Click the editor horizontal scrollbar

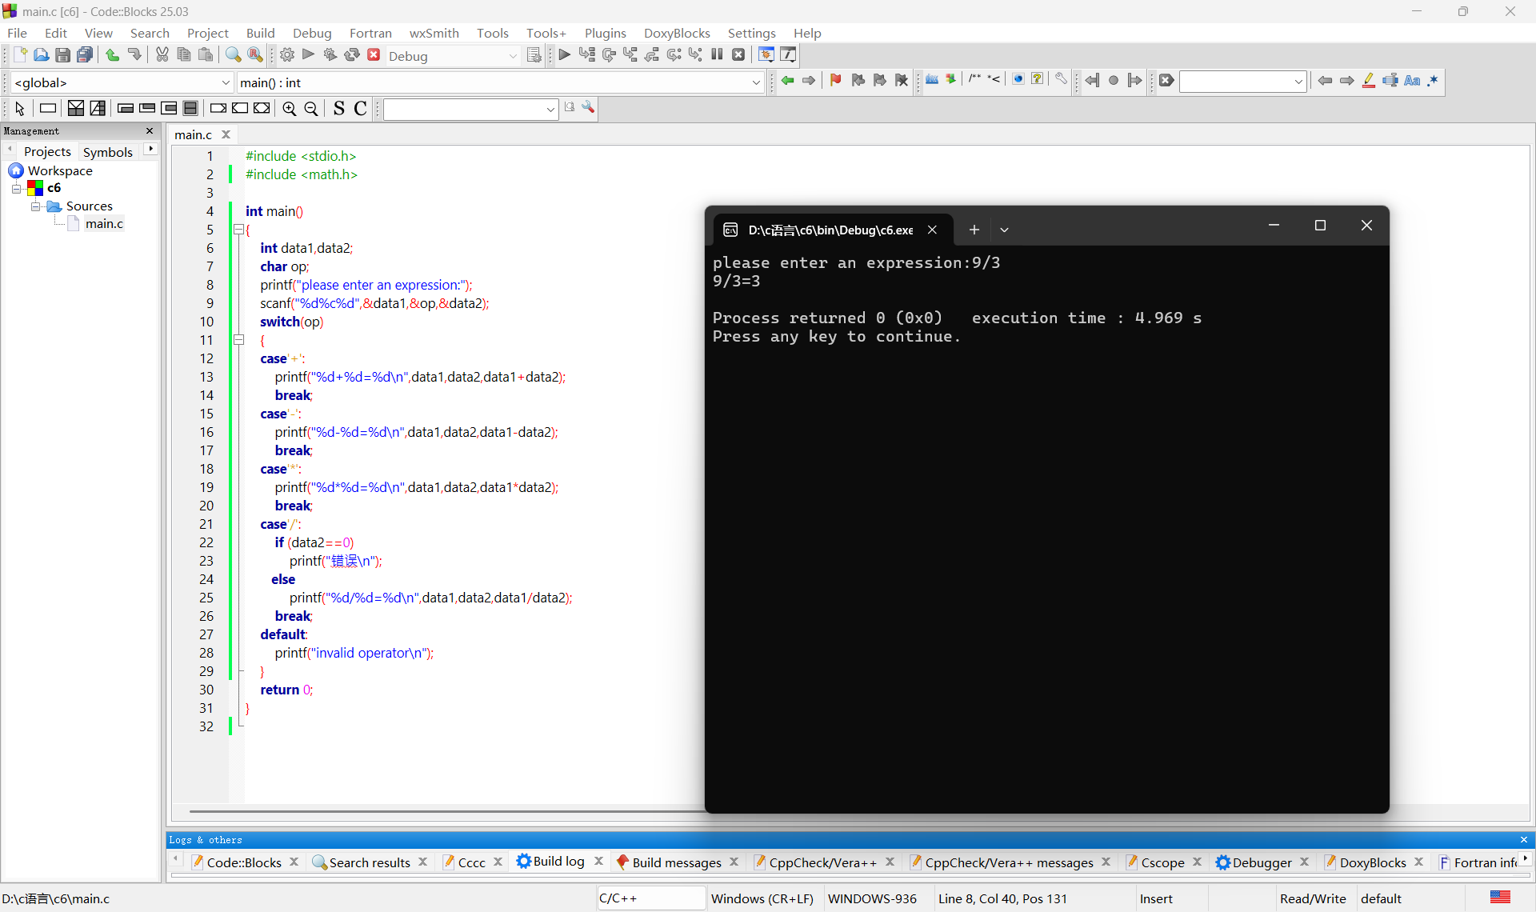446,811
